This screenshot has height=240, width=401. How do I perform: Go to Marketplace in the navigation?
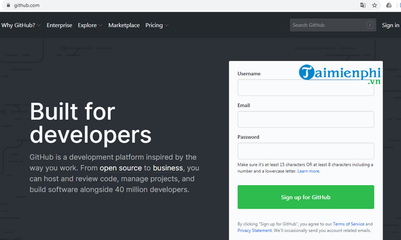(124, 25)
